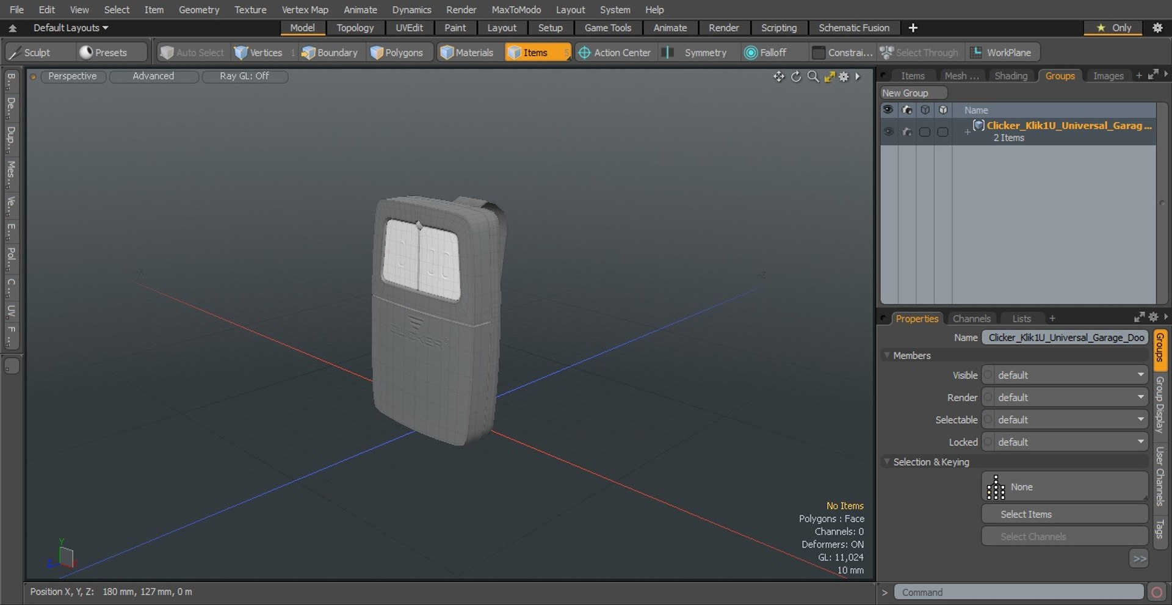The image size is (1172, 605).
Task: Click the Select Items button
Action: [1064, 514]
